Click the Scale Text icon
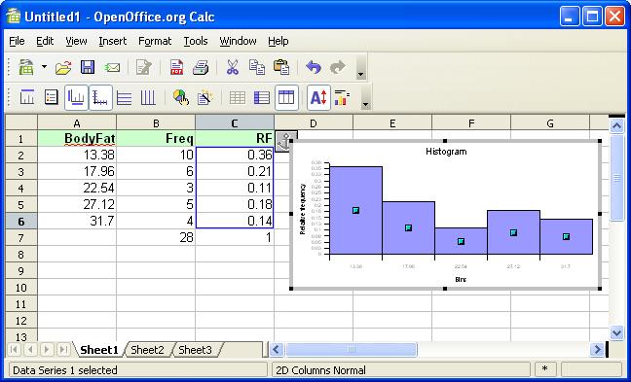 [x=318, y=97]
